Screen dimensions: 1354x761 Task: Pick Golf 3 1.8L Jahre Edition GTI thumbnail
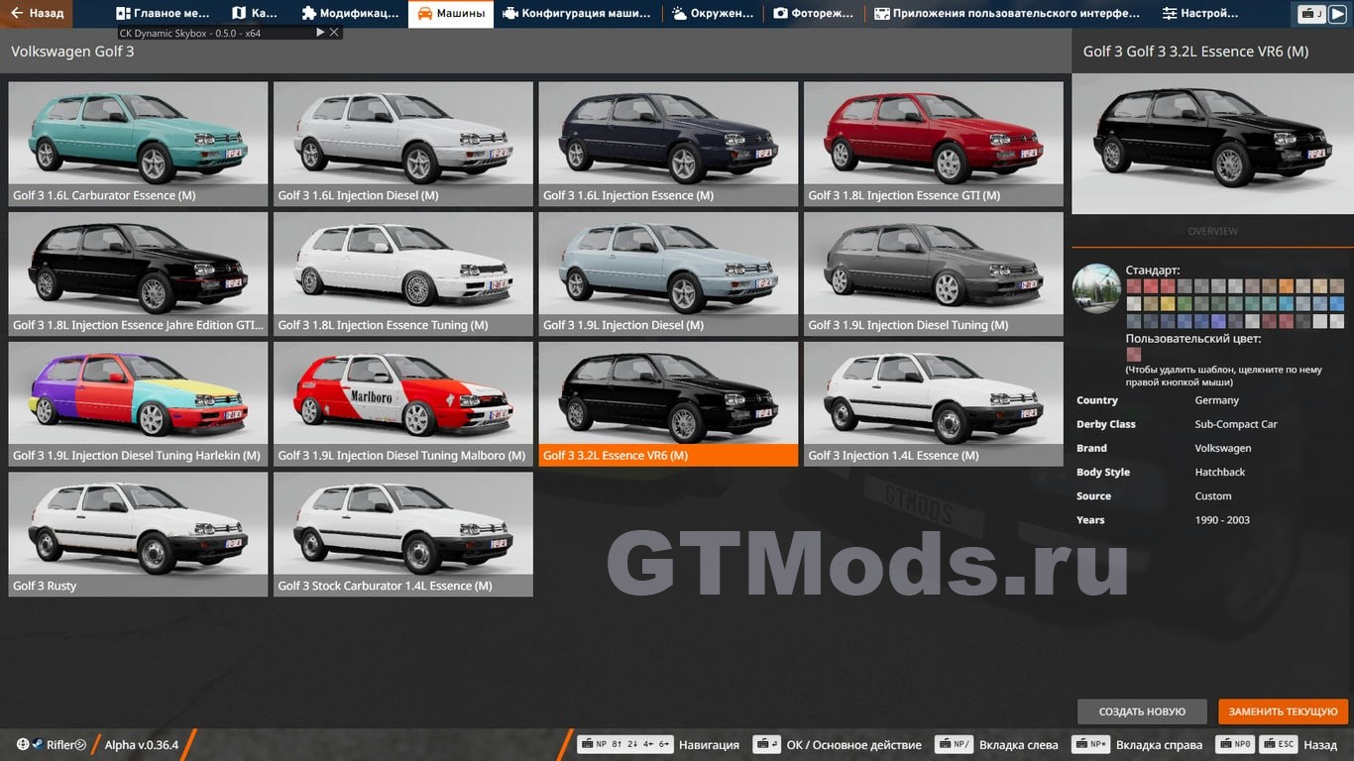(x=138, y=273)
